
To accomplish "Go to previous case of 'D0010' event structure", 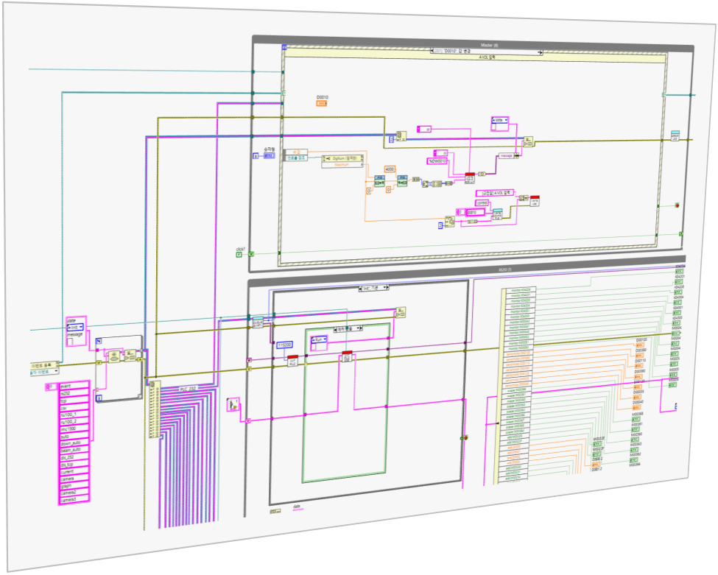I will [x=432, y=52].
